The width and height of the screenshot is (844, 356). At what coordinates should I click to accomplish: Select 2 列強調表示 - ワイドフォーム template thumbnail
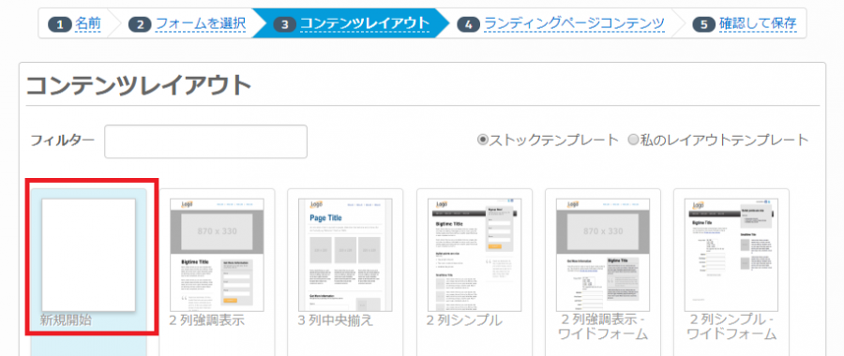point(603,255)
